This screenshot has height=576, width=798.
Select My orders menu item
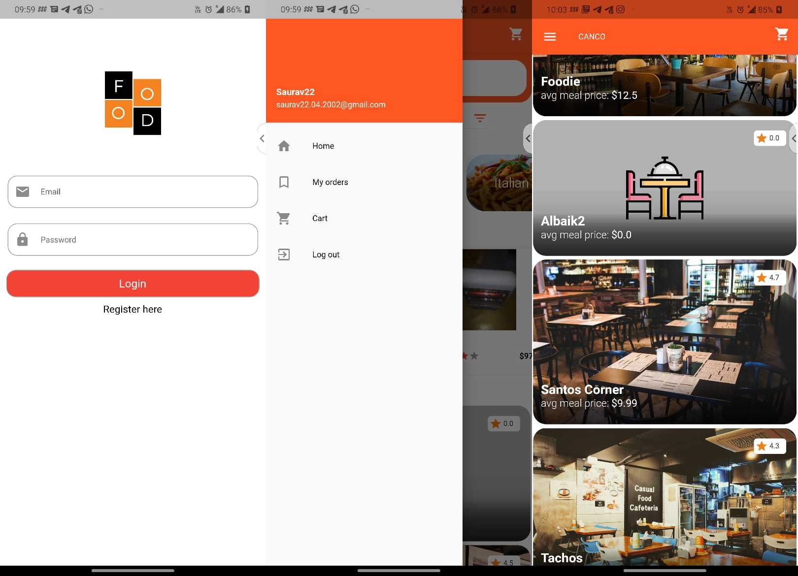pyautogui.click(x=330, y=182)
